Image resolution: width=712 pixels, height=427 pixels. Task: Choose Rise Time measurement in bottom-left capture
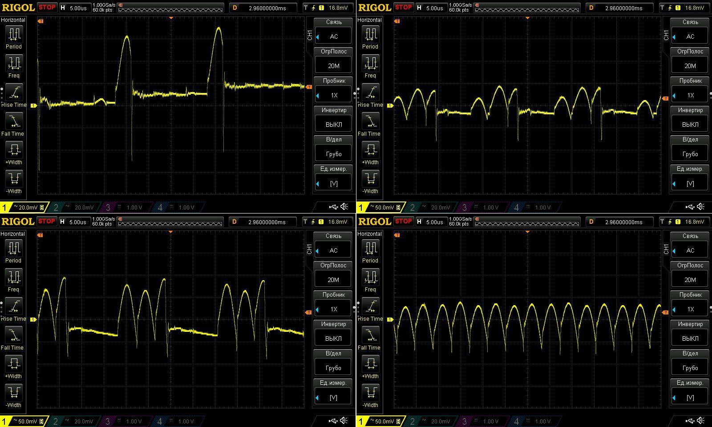point(14,306)
